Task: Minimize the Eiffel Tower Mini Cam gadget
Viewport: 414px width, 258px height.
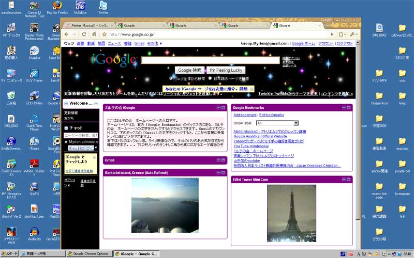Action: (349, 180)
